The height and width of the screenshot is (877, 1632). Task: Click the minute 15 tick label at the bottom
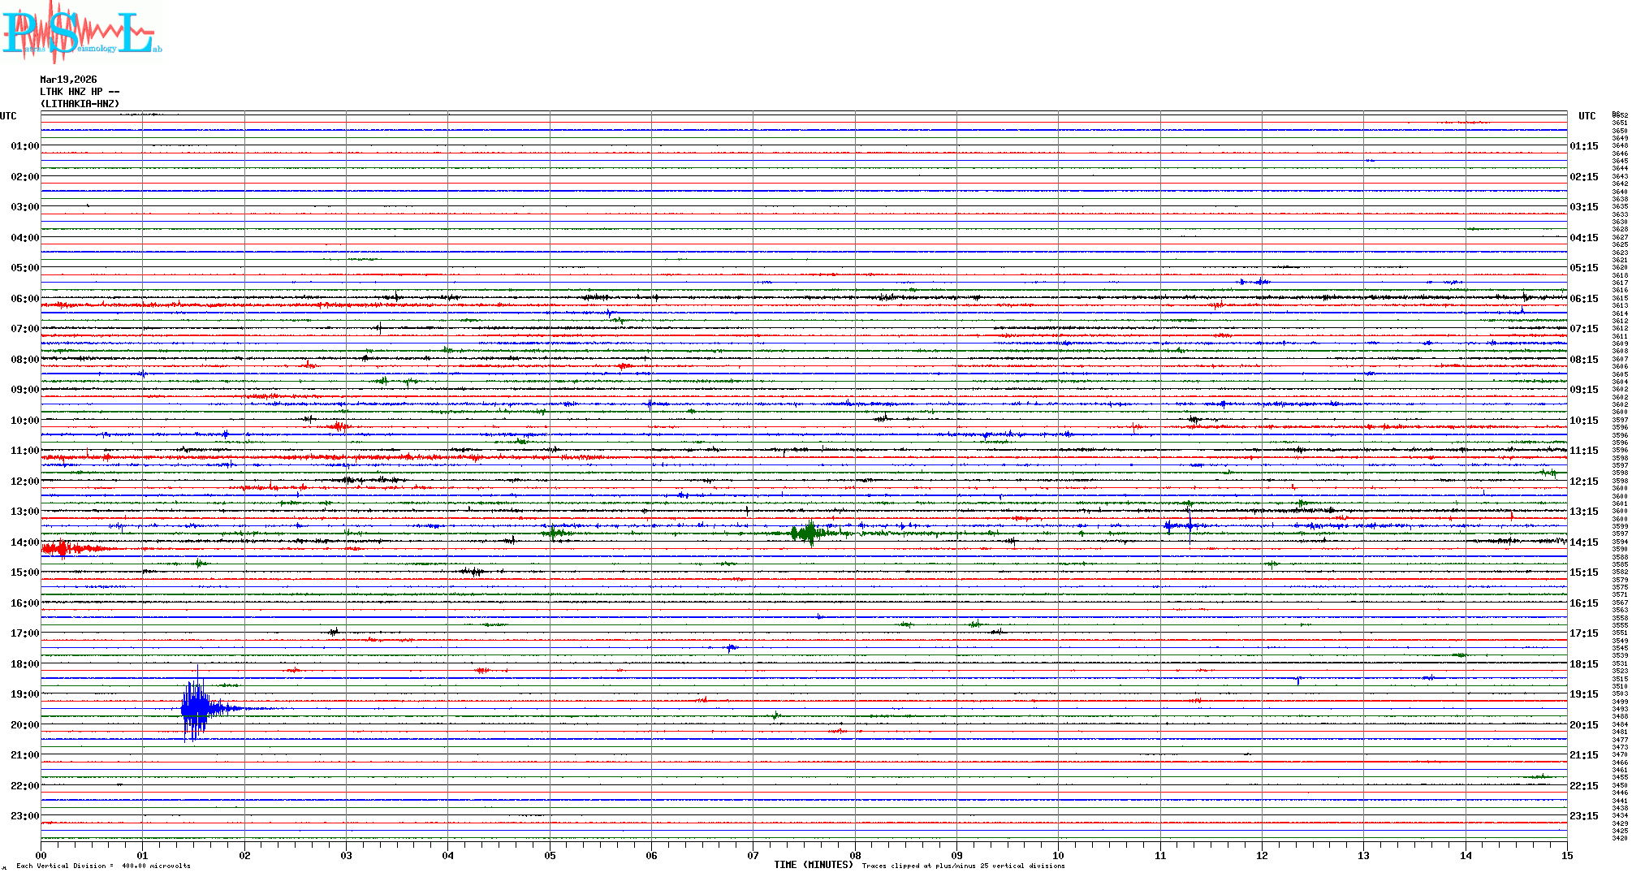[x=1567, y=856]
